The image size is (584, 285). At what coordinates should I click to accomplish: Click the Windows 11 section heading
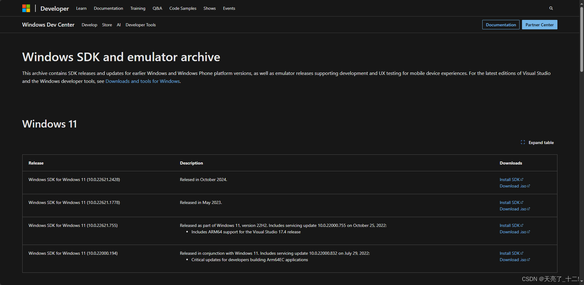[x=49, y=124]
